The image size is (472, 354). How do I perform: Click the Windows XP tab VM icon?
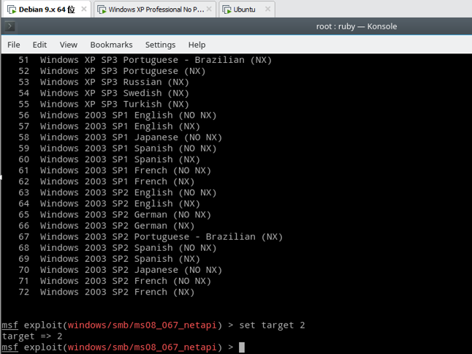pyautogui.click(x=102, y=10)
